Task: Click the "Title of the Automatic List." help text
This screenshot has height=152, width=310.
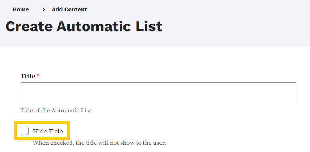Action: coord(56,110)
